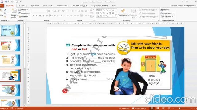Viewport: 197px width, 110px height.
Task: Create a new slide with Создать слайд icon
Action: pyautogui.click(x=14, y=11)
